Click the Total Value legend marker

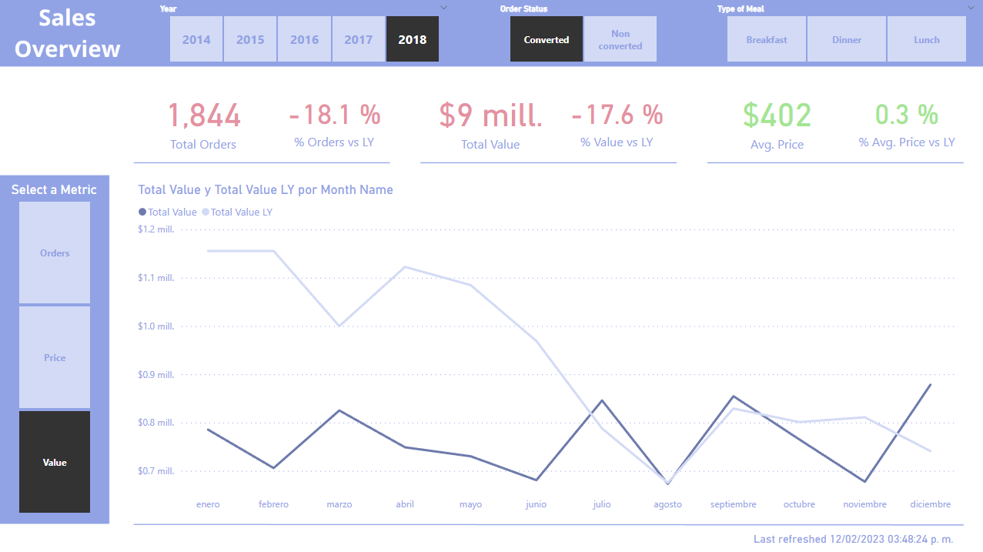142,212
